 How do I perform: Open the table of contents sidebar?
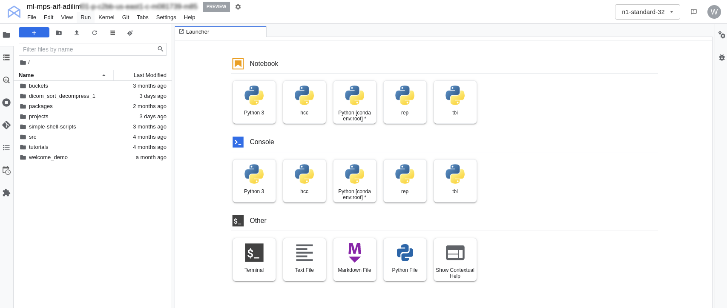tap(6, 148)
